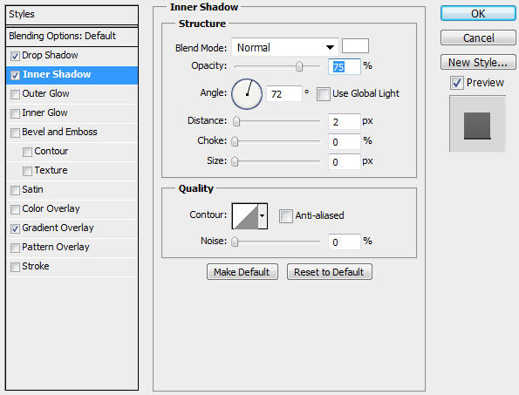Enable the Anti-aliased checkbox
519x395 pixels.
(x=285, y=216)
